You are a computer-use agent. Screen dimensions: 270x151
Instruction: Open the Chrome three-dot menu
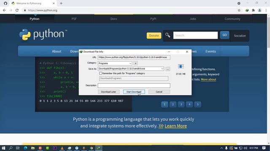coord(266,10)
